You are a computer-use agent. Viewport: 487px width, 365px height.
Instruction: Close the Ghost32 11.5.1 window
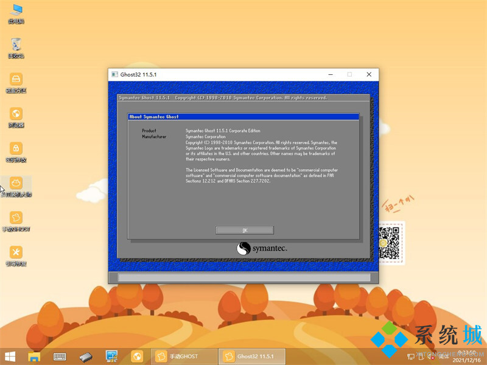[x=369, y=74]
